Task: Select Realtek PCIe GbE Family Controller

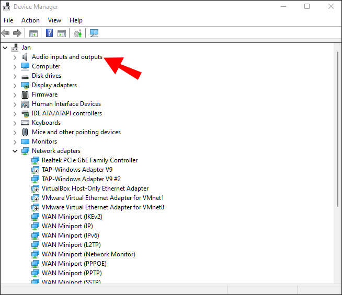Action: coord(89,160)
